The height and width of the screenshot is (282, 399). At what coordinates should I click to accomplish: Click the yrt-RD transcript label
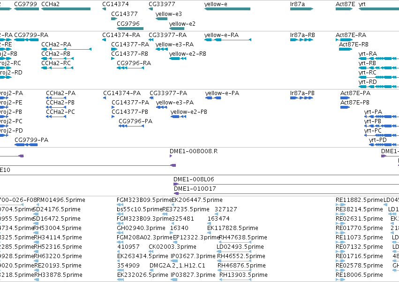(x=368, y=82)
